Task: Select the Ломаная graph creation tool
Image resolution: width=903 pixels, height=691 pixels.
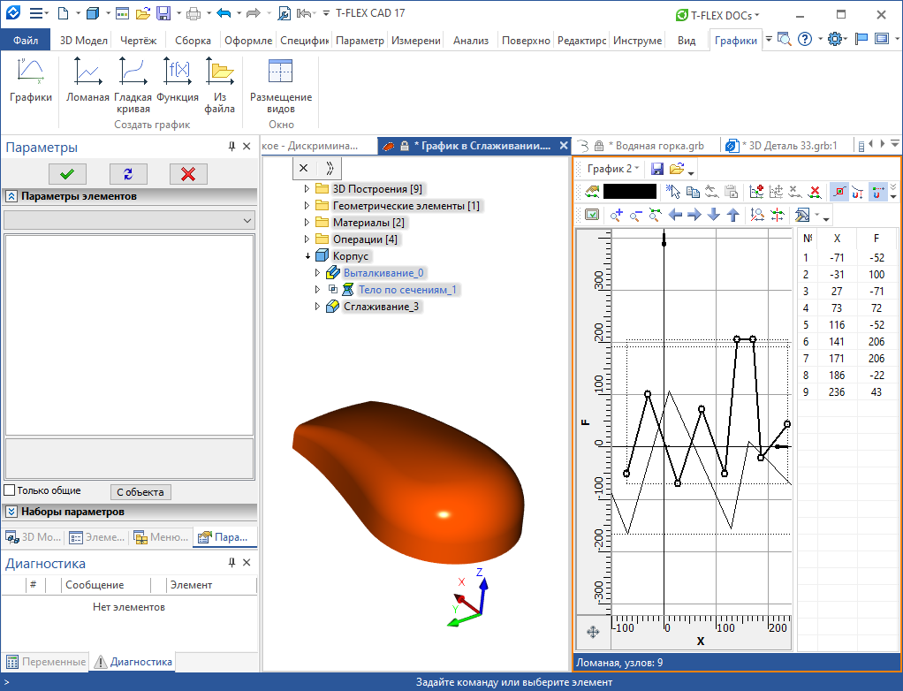Action: (87, 84)
